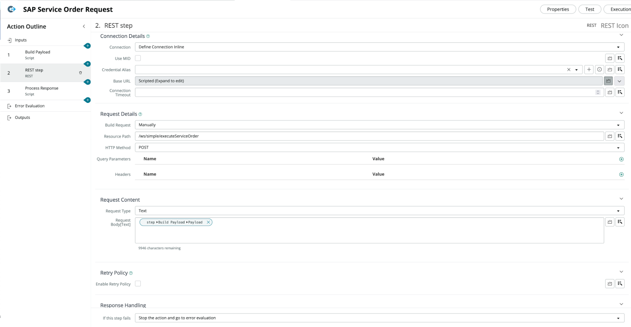Select the Process Response step
This screenshot has width=631, height=327.
click(x=45, y=91)
